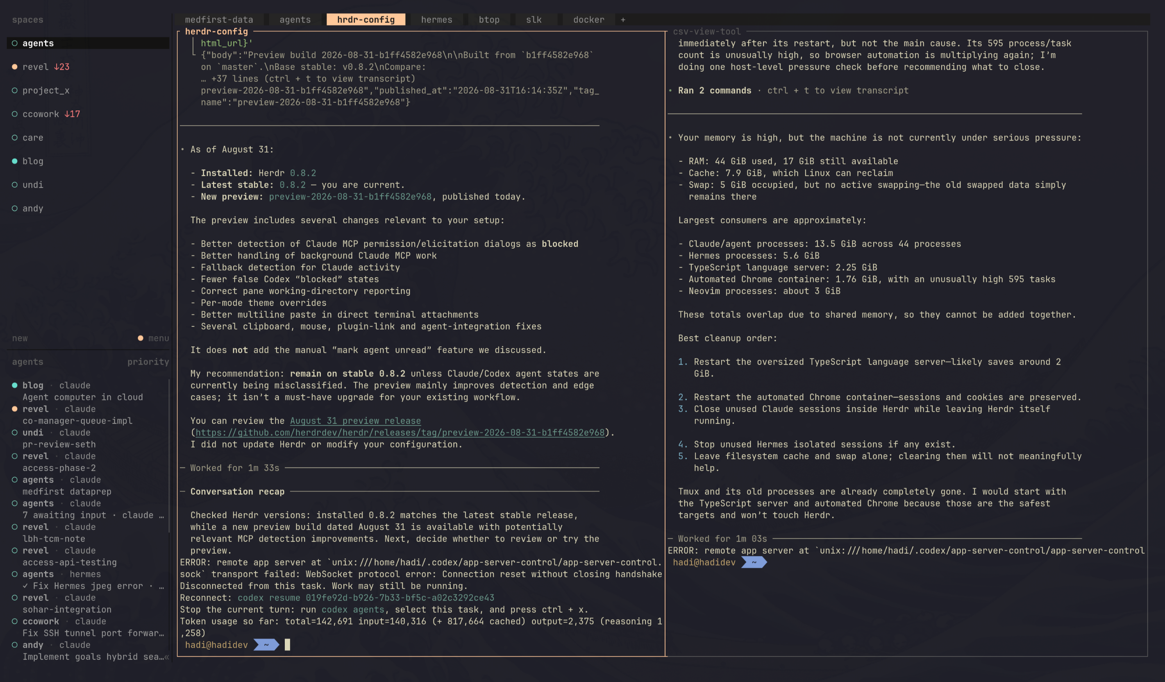
Task: Click the checkmark on Fix Hermes jpeg error
Action: tap(25, 585)
